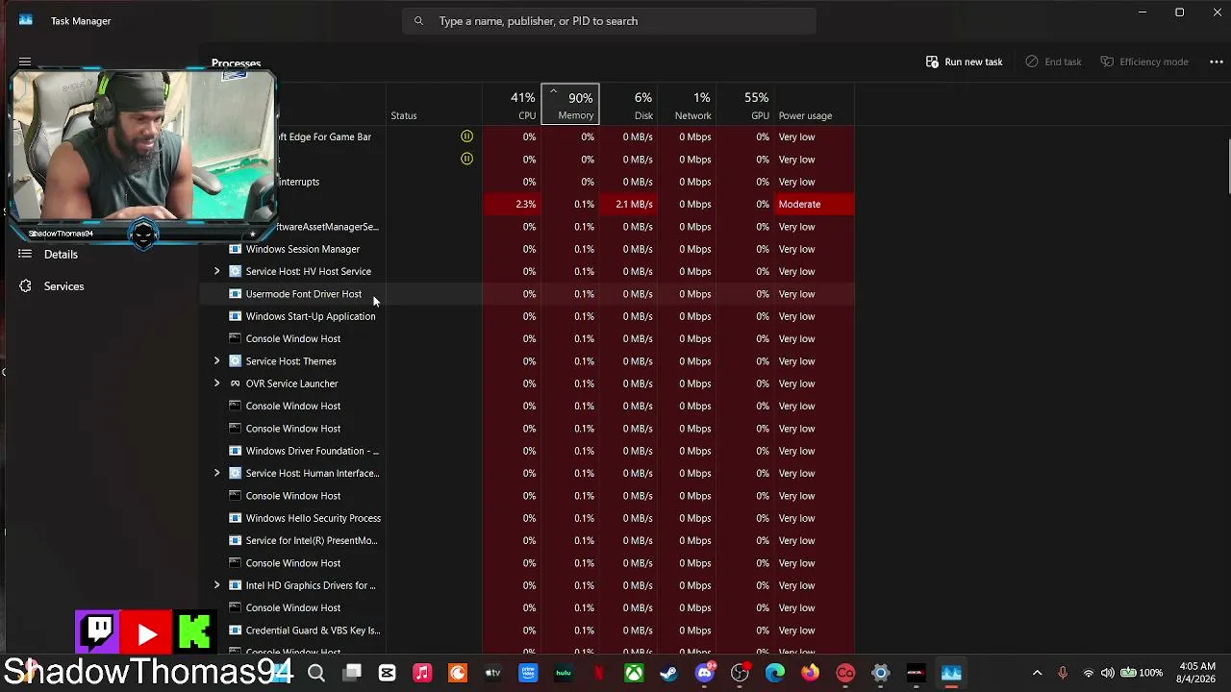1231x692 pixels.
Task: Select the Usermode Font Driver Host row
Action: (527, 294)
